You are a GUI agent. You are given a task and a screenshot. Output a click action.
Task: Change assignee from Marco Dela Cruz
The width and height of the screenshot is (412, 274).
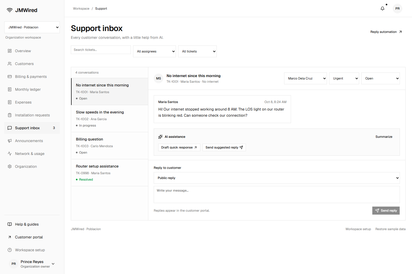coord(306,78)
